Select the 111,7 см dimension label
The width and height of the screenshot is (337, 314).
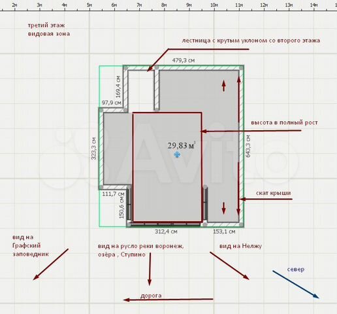(x=114, y=194)
